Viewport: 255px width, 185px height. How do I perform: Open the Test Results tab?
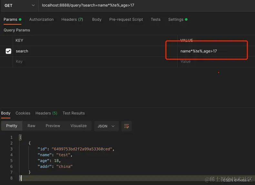coord(74,113)
